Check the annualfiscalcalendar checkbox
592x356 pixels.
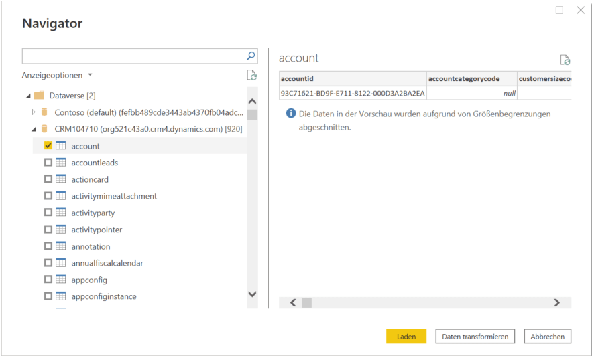coord(48,262)
